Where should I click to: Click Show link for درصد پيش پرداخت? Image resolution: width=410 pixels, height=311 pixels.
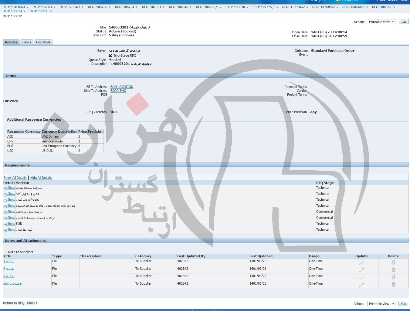[11, 212]
